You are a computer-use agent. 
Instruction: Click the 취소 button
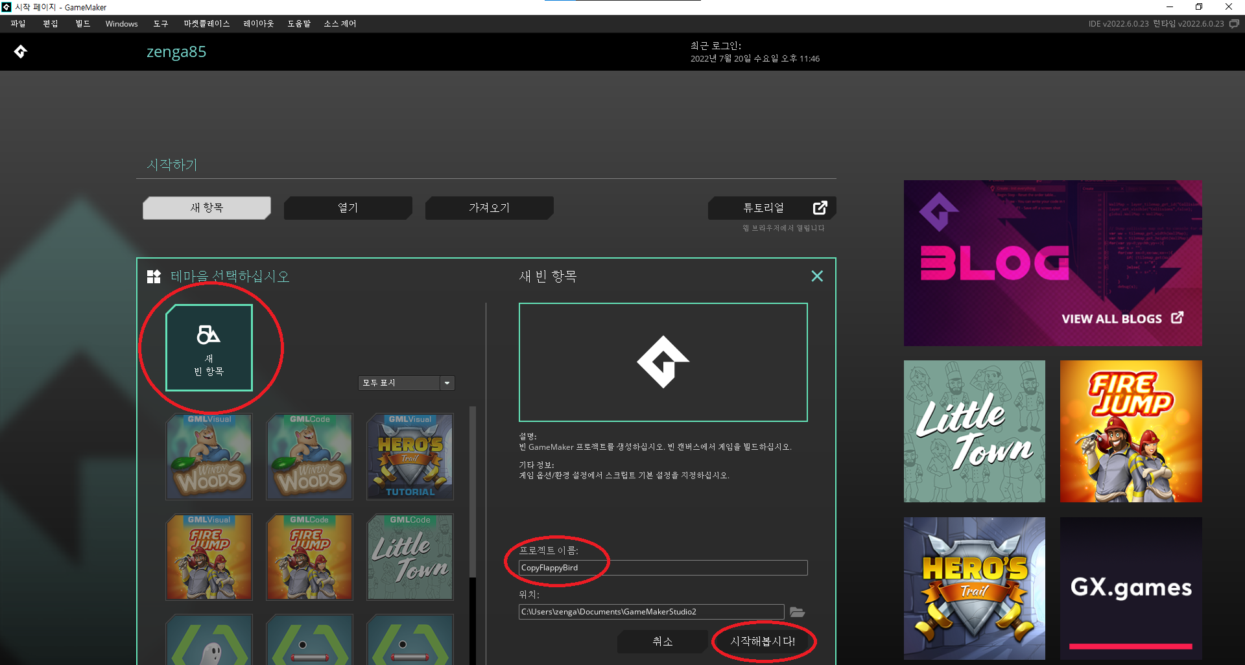tap(663, 641)
